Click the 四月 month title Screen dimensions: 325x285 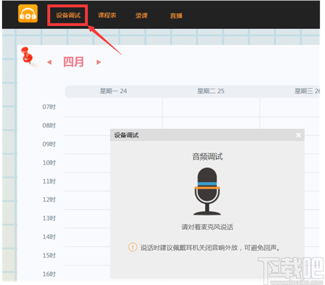[74, 62]
